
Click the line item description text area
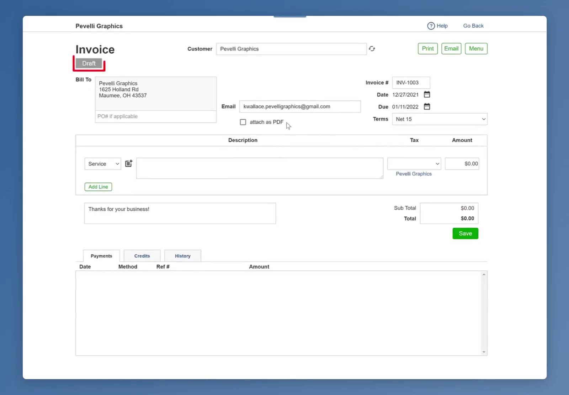coord(260,168)
